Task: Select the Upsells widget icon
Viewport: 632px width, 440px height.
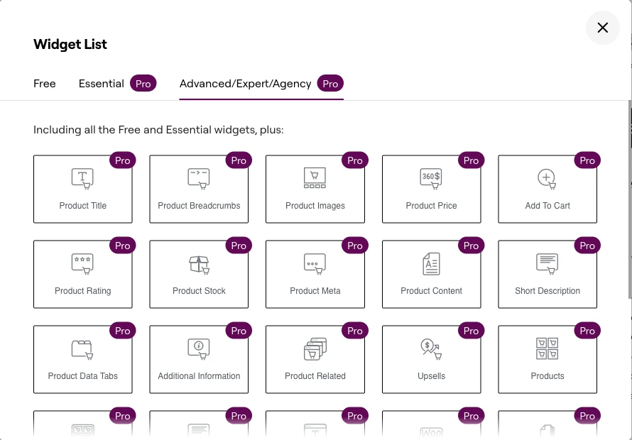Action: (x=431, y=349)
